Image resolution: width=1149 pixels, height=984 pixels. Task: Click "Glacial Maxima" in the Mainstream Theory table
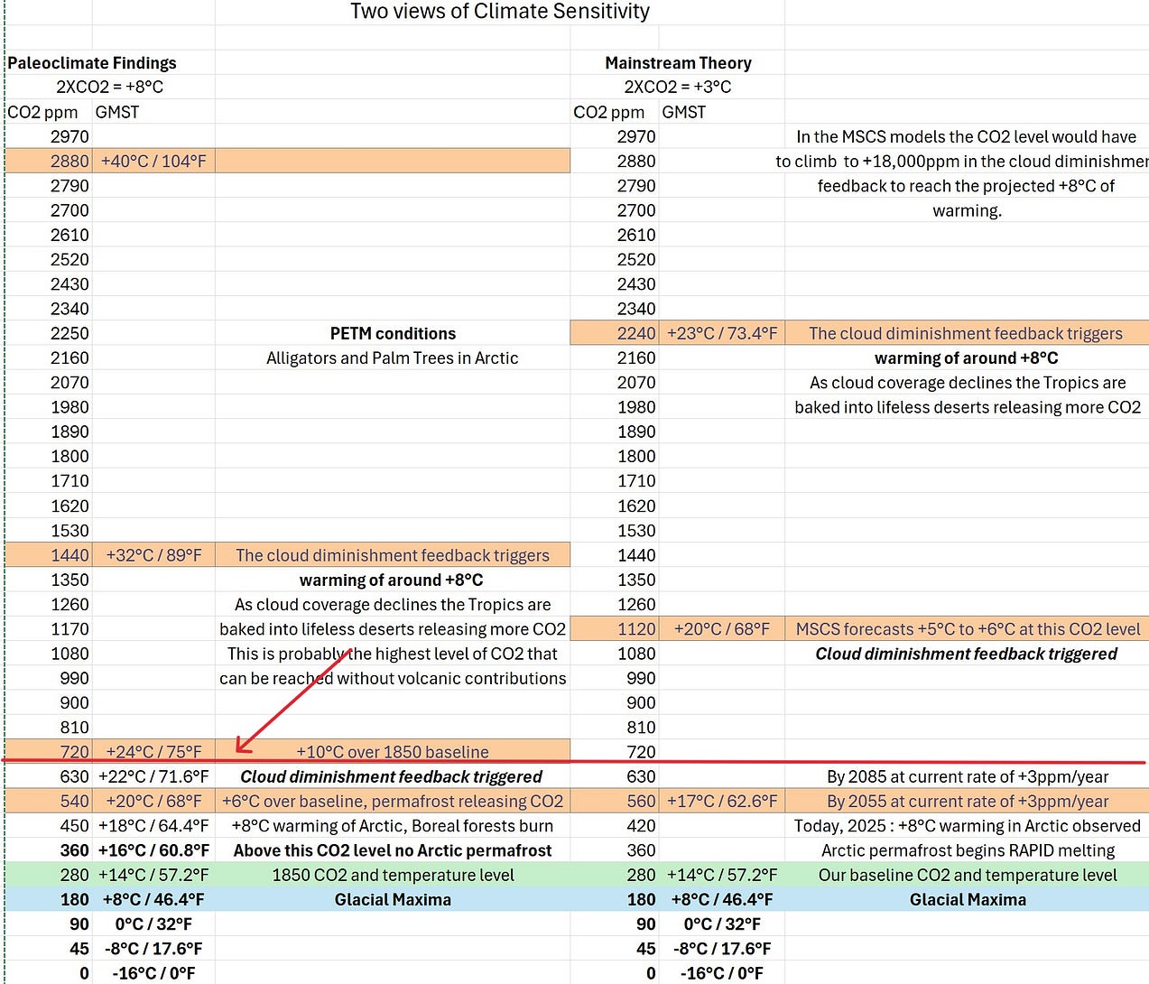(x=968, y=900)
